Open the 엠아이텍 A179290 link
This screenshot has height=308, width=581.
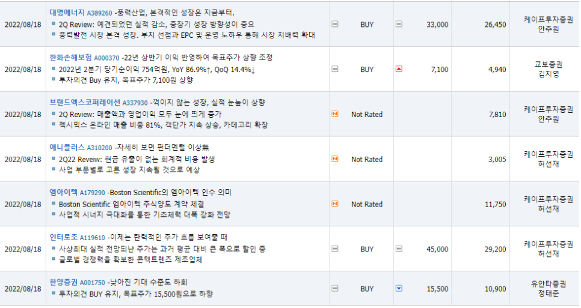point(78,192)
